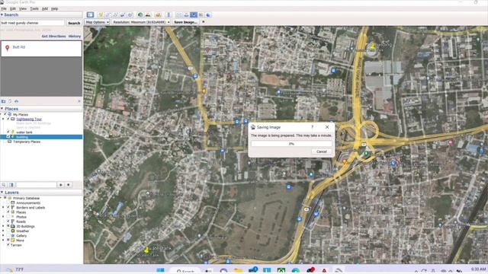Enable the Weather layer checkbox
This screenshot has height=274, width=488.
click(8, 231)
